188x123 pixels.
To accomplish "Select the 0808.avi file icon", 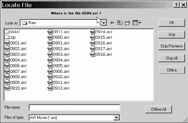I will (7, 77).
